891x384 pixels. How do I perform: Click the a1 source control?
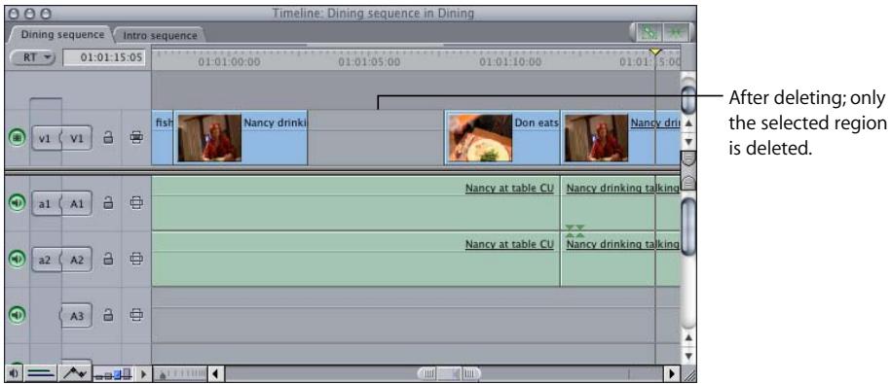point(45,203)
